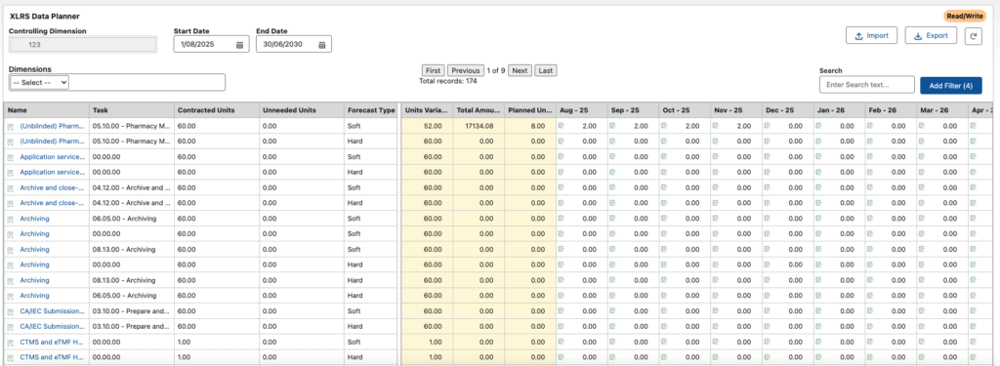Click the Nov - 25 cell note icon in the 17134.08 row

[x=716, y=126]
